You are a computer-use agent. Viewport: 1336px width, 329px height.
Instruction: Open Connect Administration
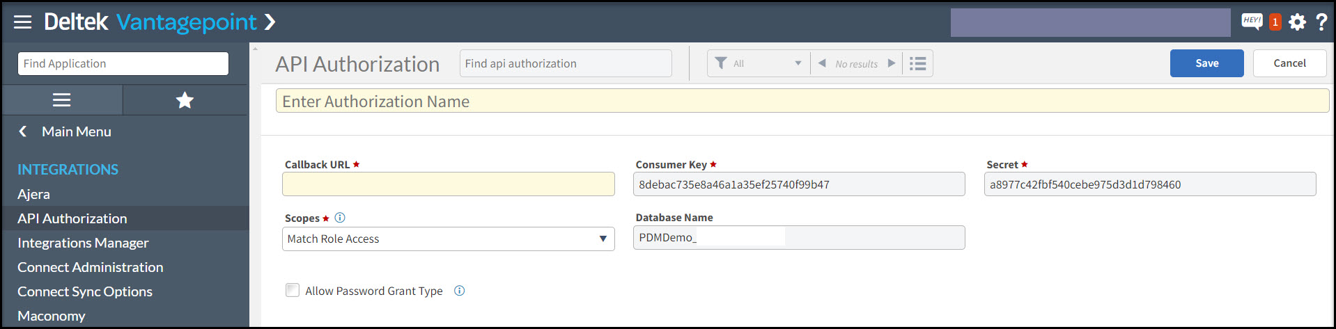(91, 267)
